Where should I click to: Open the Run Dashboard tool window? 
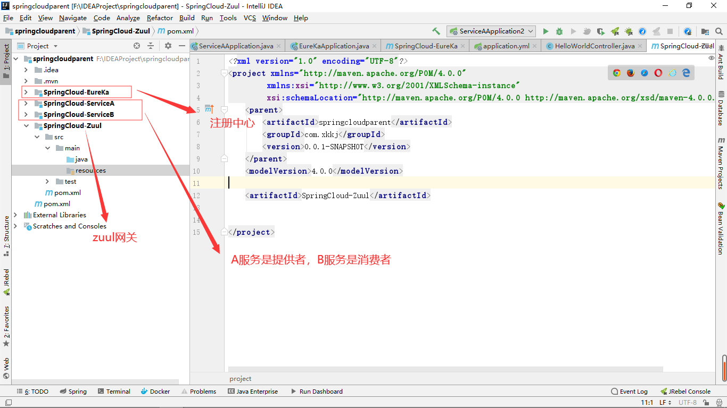pyautogui.click(x=316, y=392)
